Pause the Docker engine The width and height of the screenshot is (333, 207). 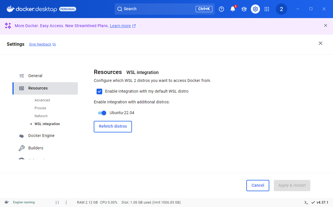57,202
